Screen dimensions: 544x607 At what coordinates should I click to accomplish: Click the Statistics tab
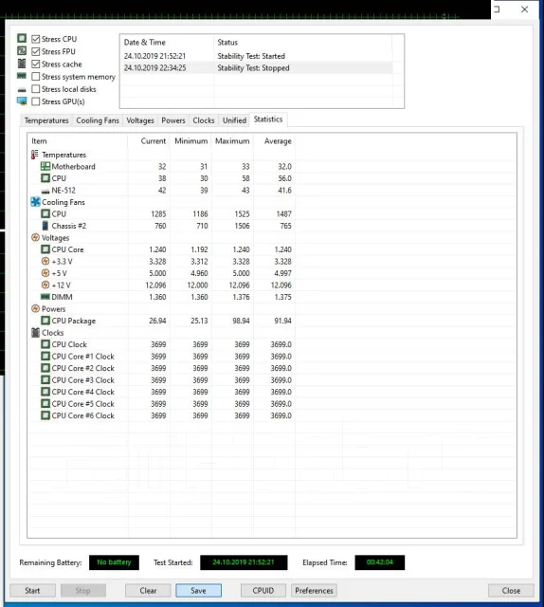(268, 120)
